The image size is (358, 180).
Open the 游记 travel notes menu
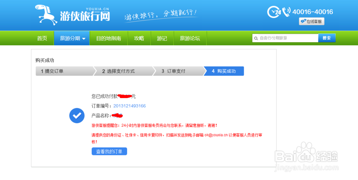pyautogui.click(x=162, y=38)
